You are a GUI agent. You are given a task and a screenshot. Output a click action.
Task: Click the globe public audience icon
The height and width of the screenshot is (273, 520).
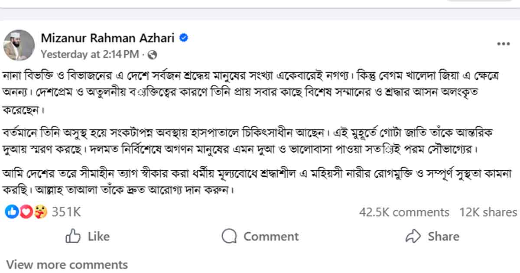tap(152, 55)
